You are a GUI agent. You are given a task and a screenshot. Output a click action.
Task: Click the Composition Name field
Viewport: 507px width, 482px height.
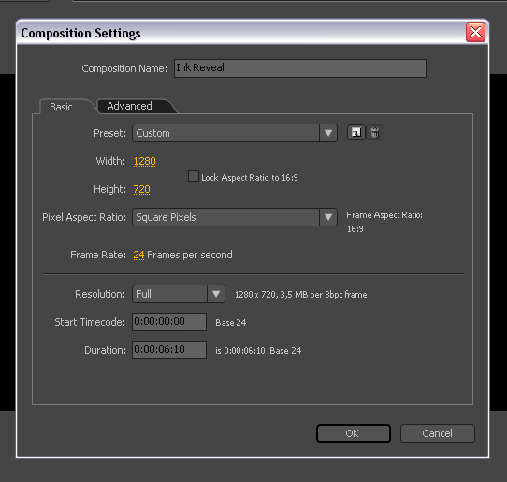point(300,68)
